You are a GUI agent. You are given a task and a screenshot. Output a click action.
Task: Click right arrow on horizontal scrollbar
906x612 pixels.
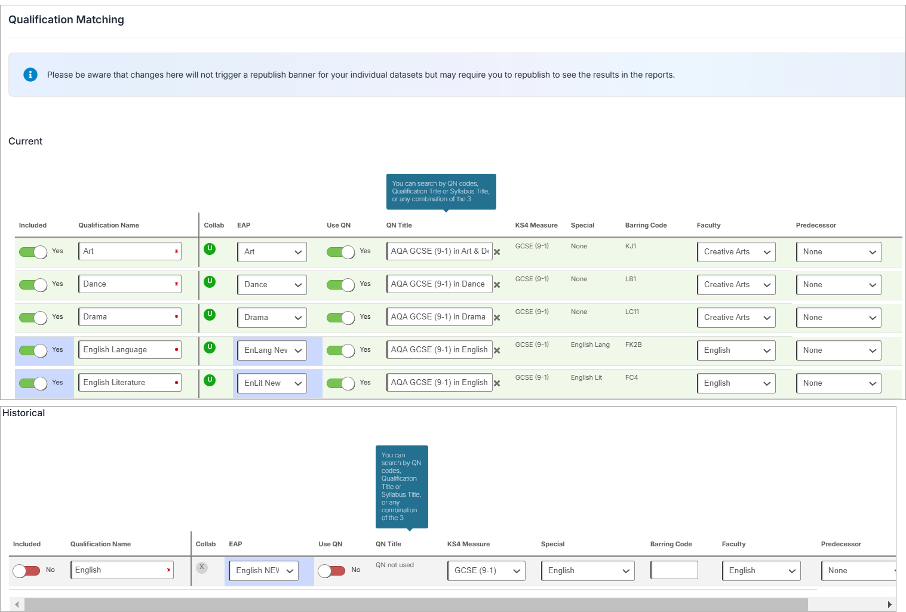click(889, 605)
